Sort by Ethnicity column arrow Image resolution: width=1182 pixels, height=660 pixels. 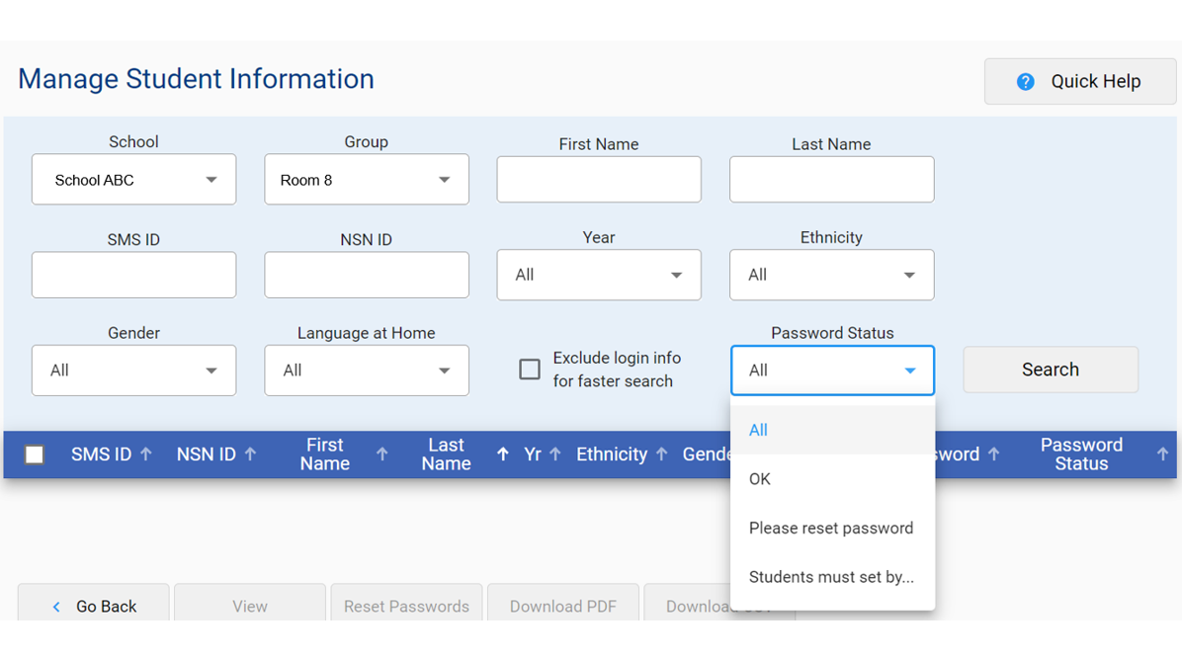pyautogui.click(x=660, y=454)
